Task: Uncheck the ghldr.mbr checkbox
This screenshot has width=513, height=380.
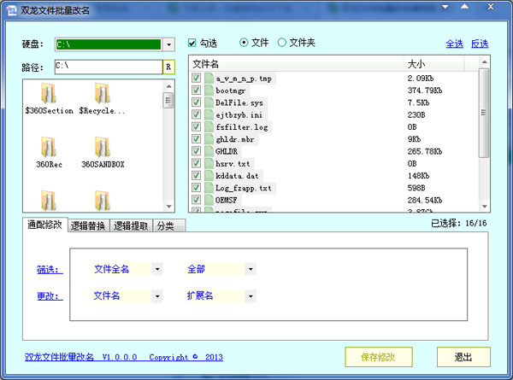Action: click(196, 139)
